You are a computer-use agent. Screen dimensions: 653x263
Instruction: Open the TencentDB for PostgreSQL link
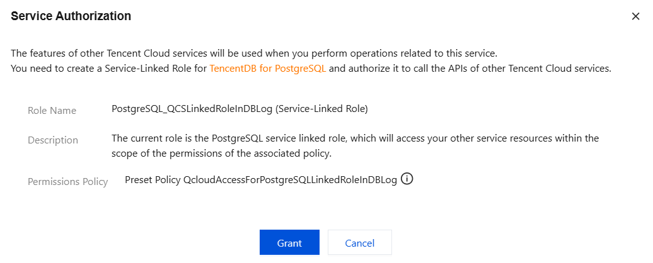pos(268,68)
